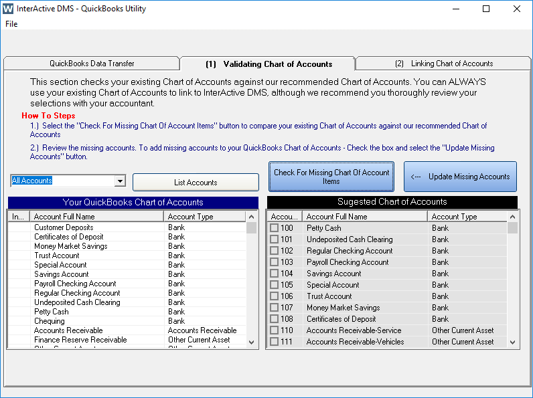Click scroll down arrow of QuickBooks accounts list
The width and height of the screenshot is (533, 398).
coord(252,342)
